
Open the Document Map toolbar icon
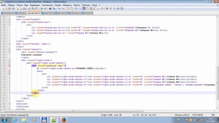coord(91,9)
